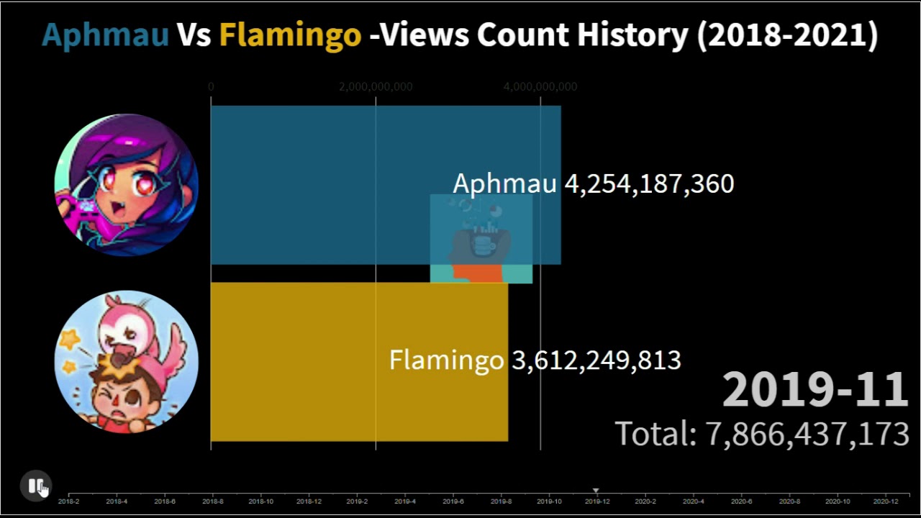This screenshot has width=921, height=518.
Task: Select the blue Aphmau views bar
Action: click(386, 185)
